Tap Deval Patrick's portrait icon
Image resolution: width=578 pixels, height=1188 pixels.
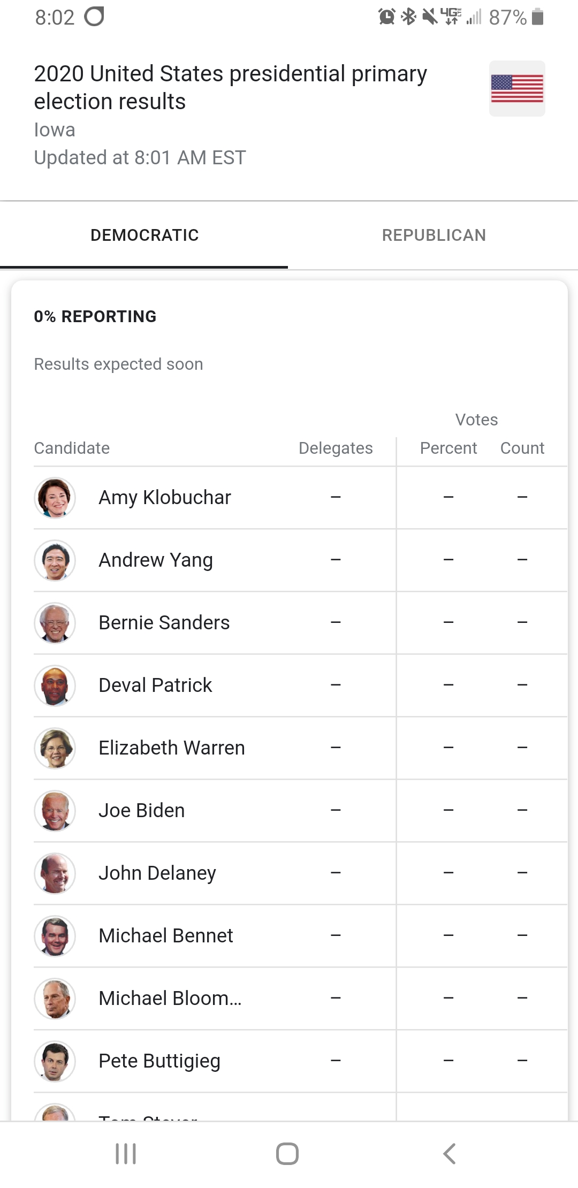[x=55, y=685]
